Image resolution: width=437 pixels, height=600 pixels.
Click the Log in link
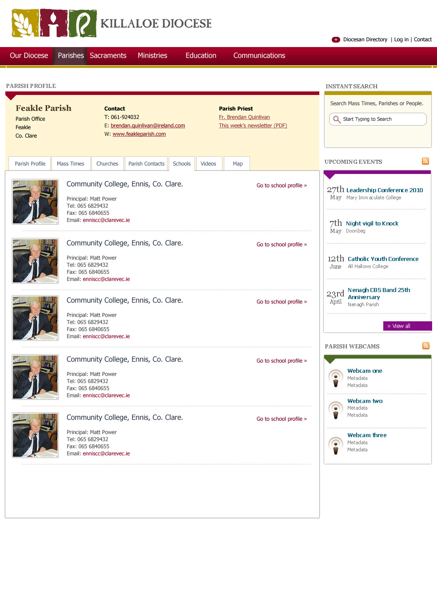pos(401,39)
